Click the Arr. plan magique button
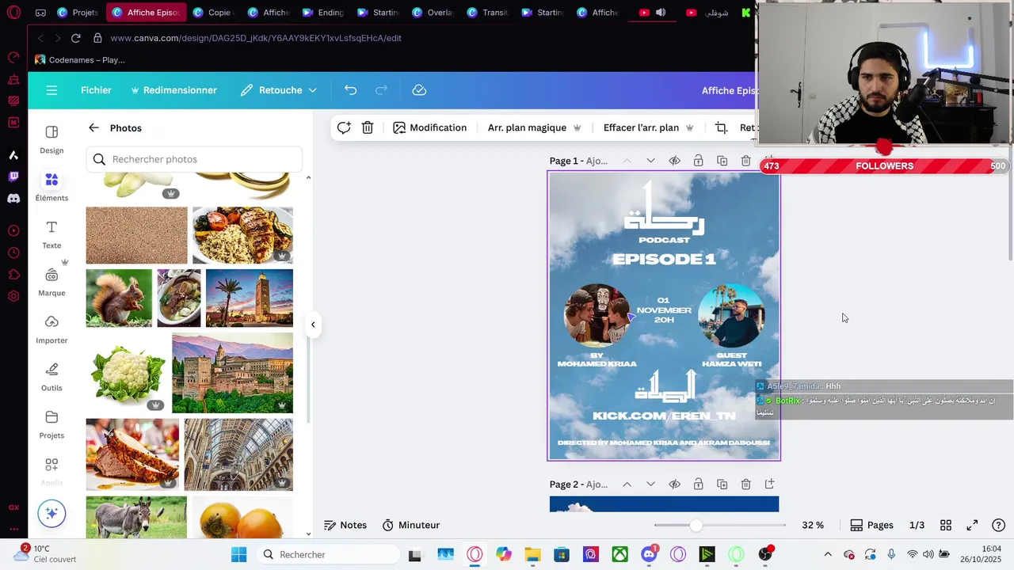The width and height of the screenshot is (1014, 570). (534, 127)
